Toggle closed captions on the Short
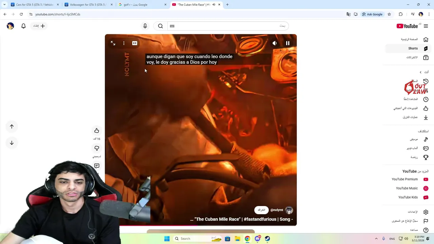Image resolution: width=434 pixels, height=244 pixels. (135, 43)
